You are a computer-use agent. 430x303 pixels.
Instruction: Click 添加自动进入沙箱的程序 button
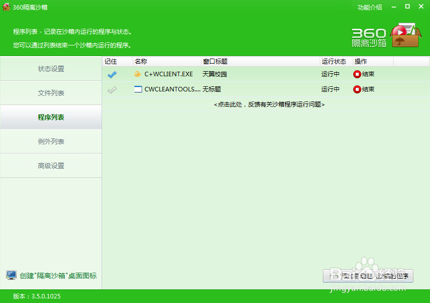tap(368, 276)
